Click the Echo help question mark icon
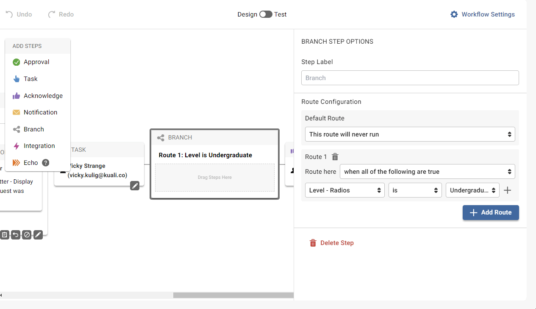The height and width of the screenshot is (309, 536). click(46, 163)
